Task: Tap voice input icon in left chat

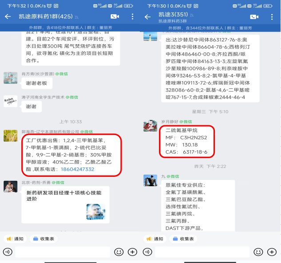Action: coord(8,252)
